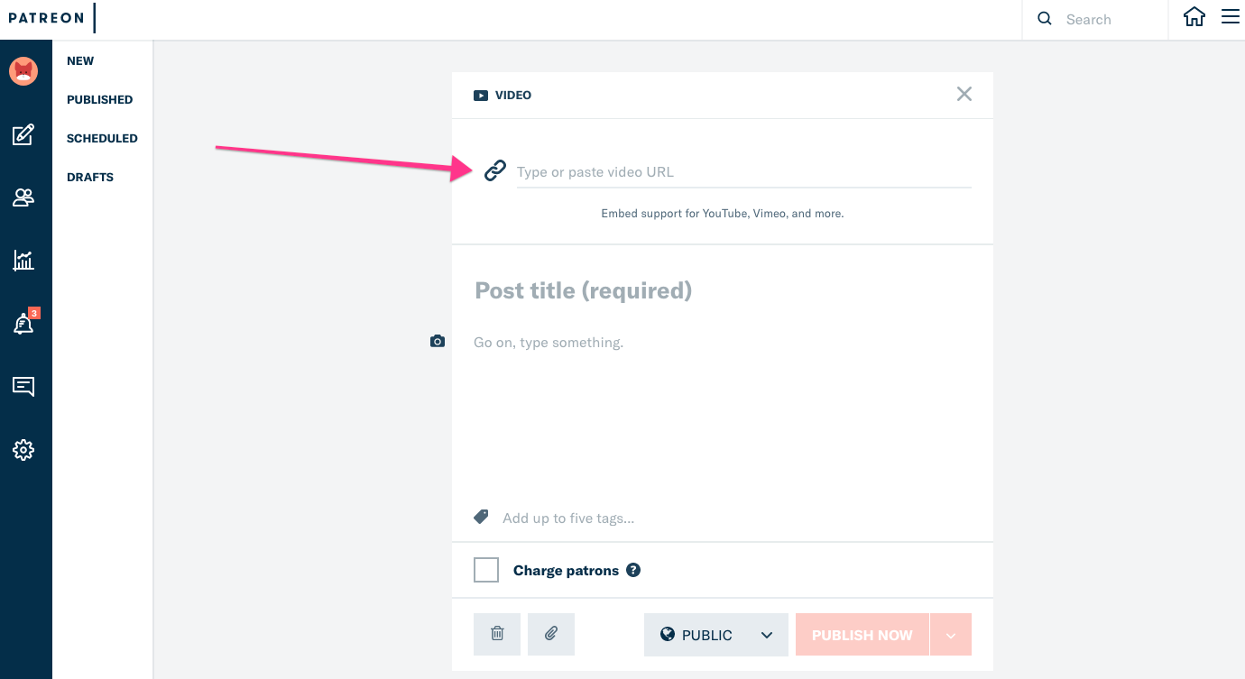Open the hamburger menu in top right
This screenshot has height=679, width=1245.
click(1231, 17)
